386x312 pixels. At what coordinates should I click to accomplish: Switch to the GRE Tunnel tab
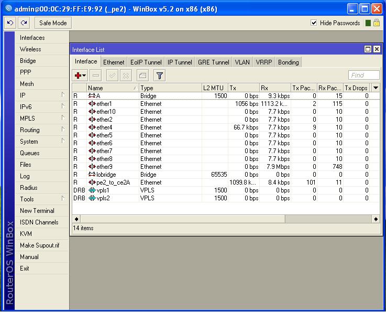tap(214, 62)
